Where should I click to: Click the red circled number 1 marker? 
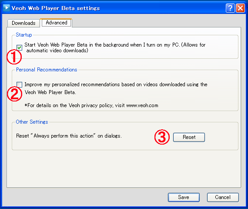click(14, 57)
